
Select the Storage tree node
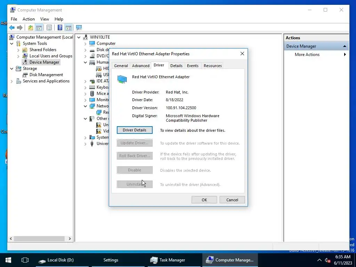(30, 68)
